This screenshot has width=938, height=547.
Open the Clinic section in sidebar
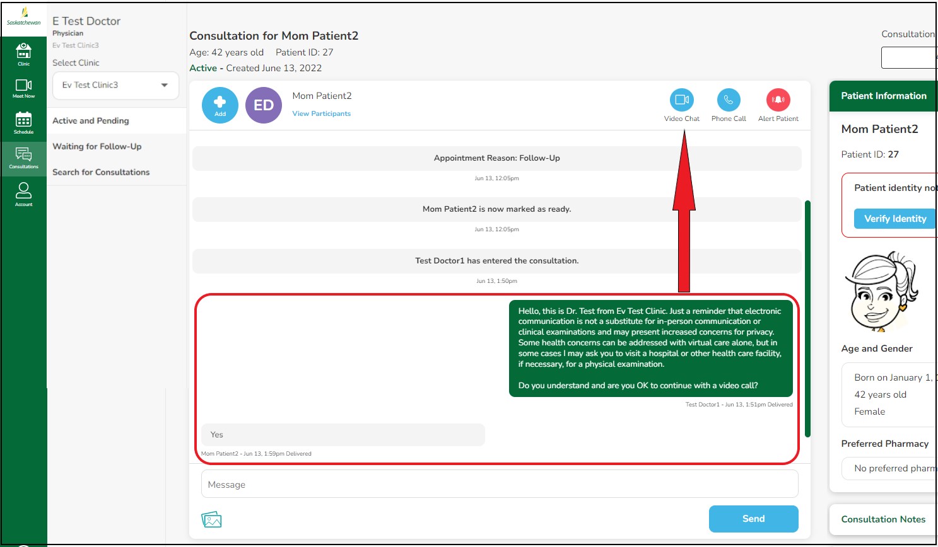coord(23,54)
